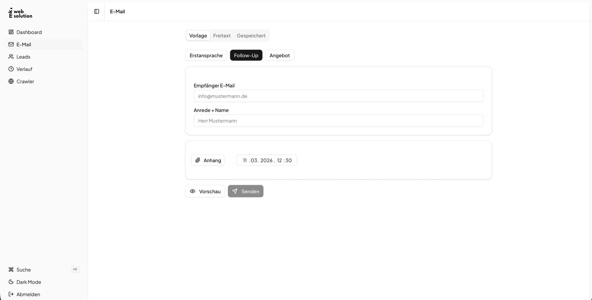592x300 pixels.
Task: Click the web solution logo
Action: [20, 13]
